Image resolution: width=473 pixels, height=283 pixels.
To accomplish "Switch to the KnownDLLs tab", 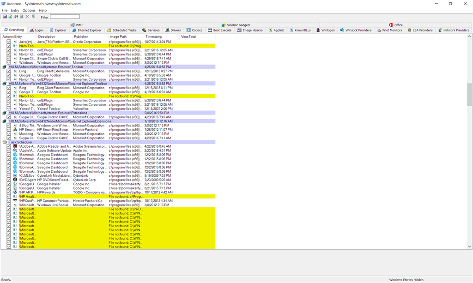I will click(x=300, y=30).
